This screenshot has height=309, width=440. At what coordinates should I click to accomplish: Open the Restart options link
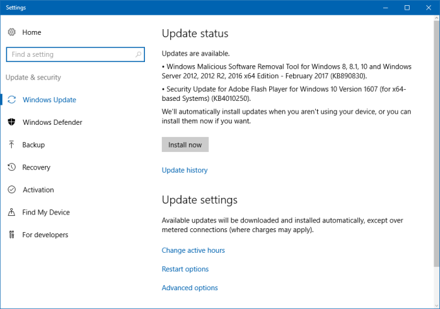coord(185,269)
